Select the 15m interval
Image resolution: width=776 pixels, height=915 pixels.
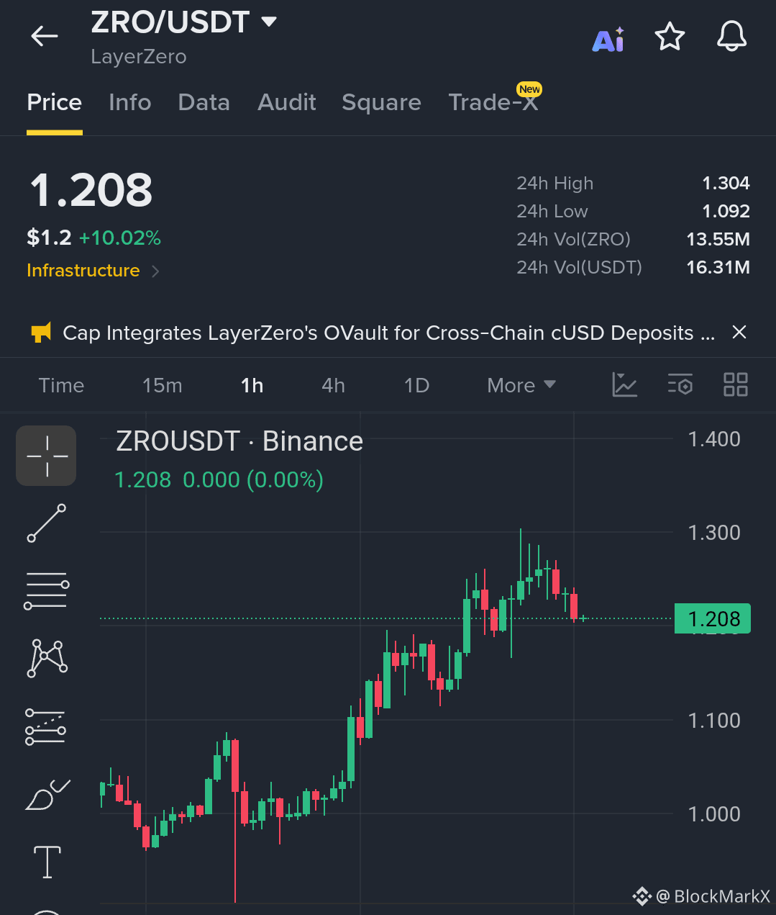point(163,385)
